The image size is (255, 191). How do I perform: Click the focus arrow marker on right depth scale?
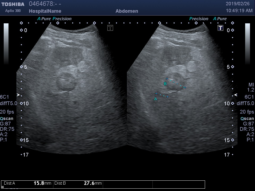[235, 95]
